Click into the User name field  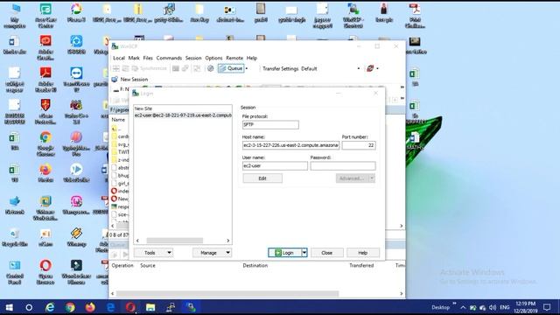click(x=275, y=165)
